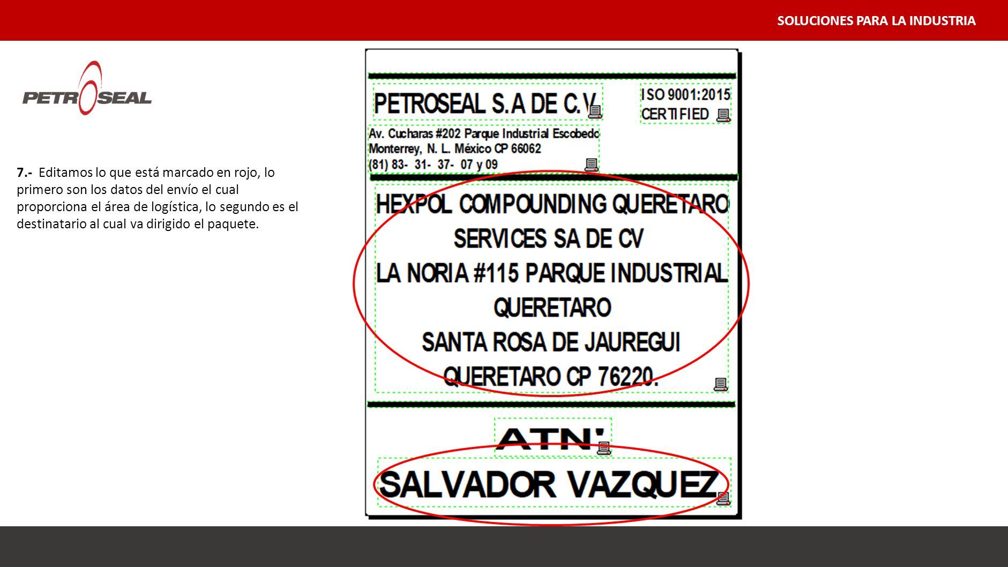Click the HEXPOL COMPOUNDING QUERETARO line
The image size is (1008, 567).
click(x=552, y=204)
